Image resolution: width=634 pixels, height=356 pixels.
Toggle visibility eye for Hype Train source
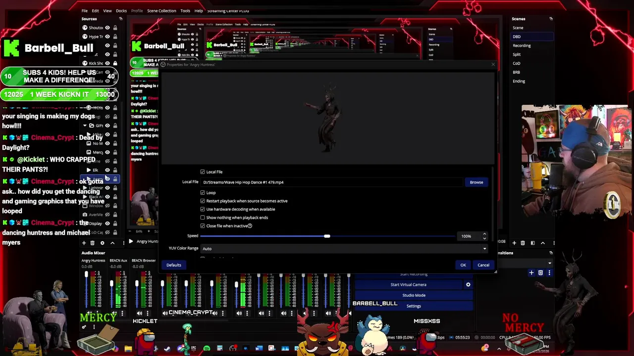107,37
